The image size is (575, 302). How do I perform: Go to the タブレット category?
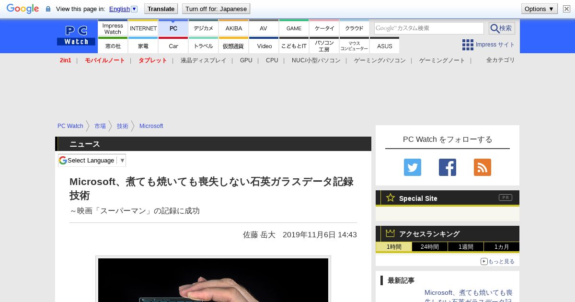click(x=153, y=60)
